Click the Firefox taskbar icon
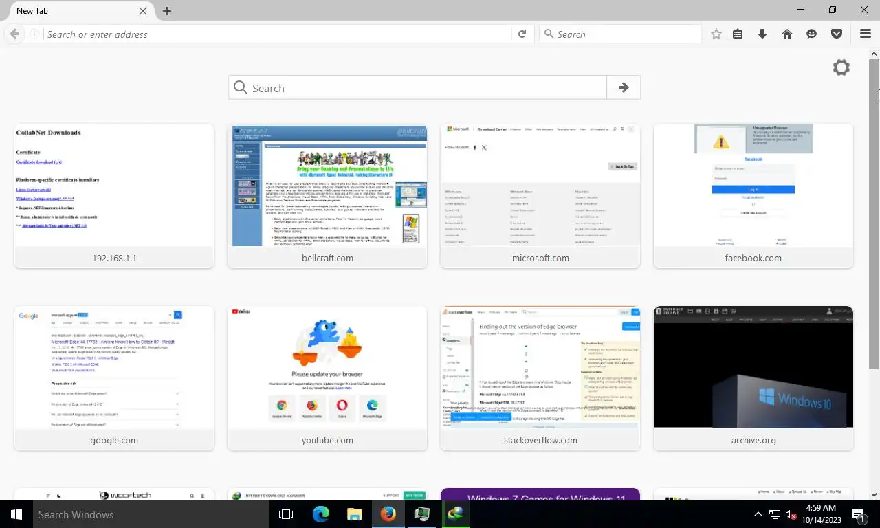The height and width of the screenshot is (528, 880). click(388, 514)
